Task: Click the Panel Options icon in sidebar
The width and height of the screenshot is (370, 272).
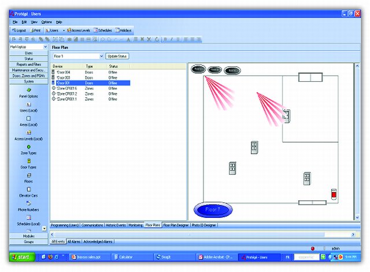Action: pyautogui.click(x=28, y=89)
